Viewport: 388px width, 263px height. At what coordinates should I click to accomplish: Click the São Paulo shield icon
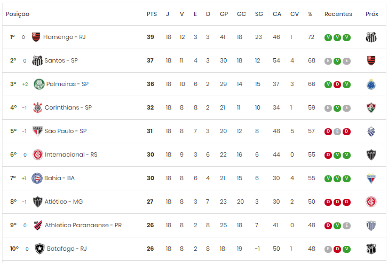click(37, 131)
